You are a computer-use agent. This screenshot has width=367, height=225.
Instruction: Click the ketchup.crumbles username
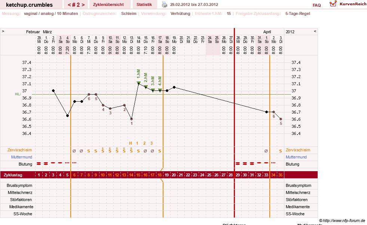tap(29, 5)
